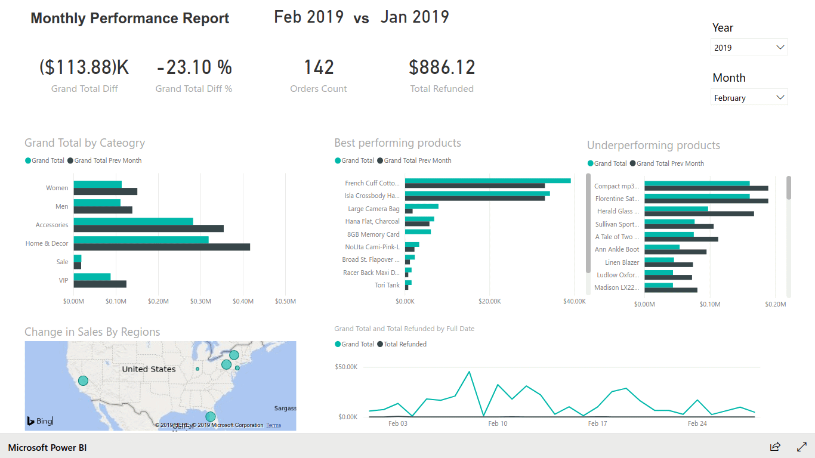Click the Terms link on the map

click(x=273, y=425)
